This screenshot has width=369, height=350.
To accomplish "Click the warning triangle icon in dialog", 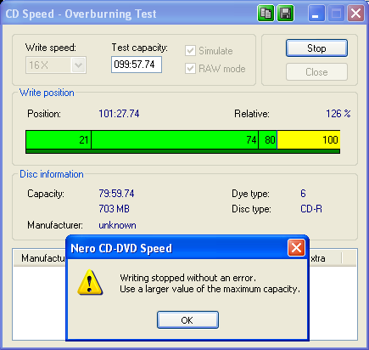I will [x=90, y=283].
